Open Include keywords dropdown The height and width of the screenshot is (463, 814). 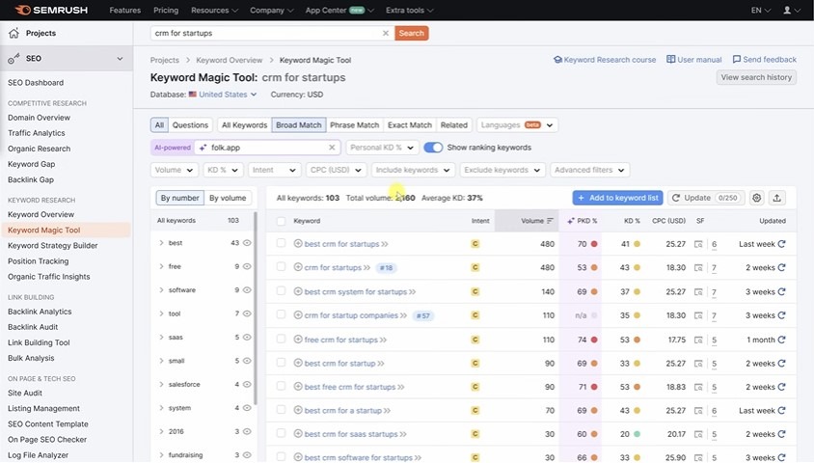pos(413,171)
